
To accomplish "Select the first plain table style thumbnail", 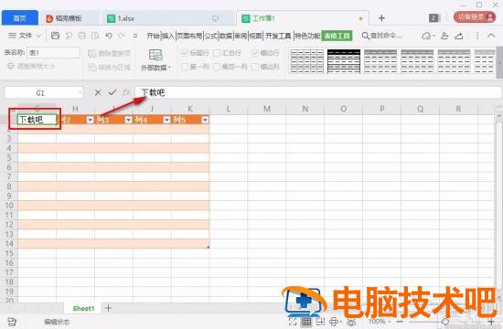I will [x=307, y=61].
